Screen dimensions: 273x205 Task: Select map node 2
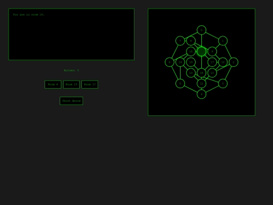234,62
